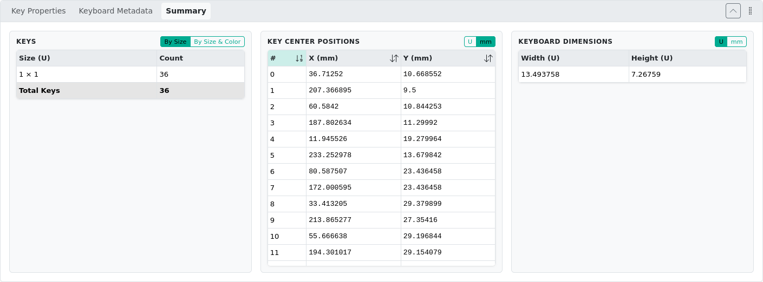This screenshot has height=282, width=763.
Task: Select the Summary tab
Action: pos(186,11)
